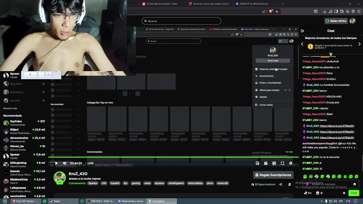363x204 pixels.
Task: Expand the top donors banner
Action: [331, 54]
